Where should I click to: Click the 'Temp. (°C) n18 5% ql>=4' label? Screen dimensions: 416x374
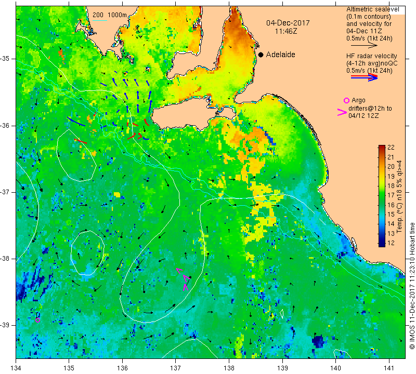(399, 197)
